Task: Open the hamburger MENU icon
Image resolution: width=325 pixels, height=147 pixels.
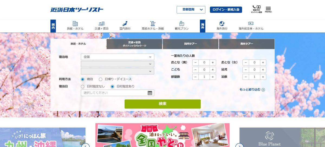Action: (x=268, y=9)
